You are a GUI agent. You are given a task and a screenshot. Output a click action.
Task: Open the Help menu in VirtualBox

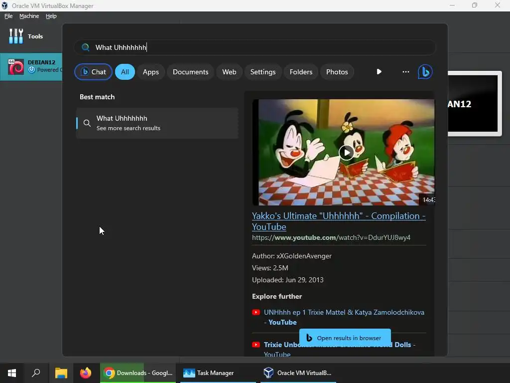[x=51, y=16]
